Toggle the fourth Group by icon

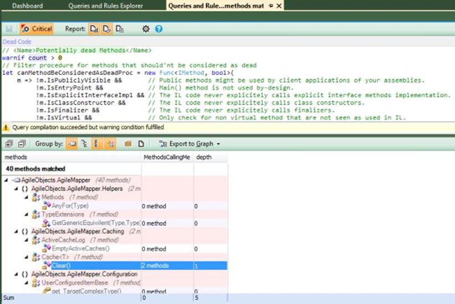[x=110, y=144]
